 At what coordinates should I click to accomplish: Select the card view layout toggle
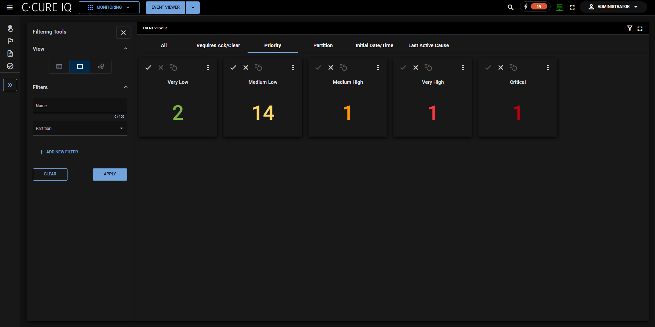click(80, 66)
